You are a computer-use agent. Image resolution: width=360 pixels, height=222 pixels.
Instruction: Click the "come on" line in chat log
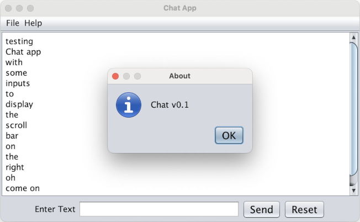tap(23, 188)
